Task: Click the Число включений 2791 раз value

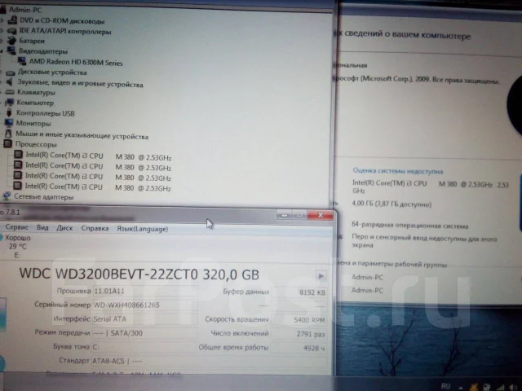Action: pyautogui.click(x=299, y=334)
